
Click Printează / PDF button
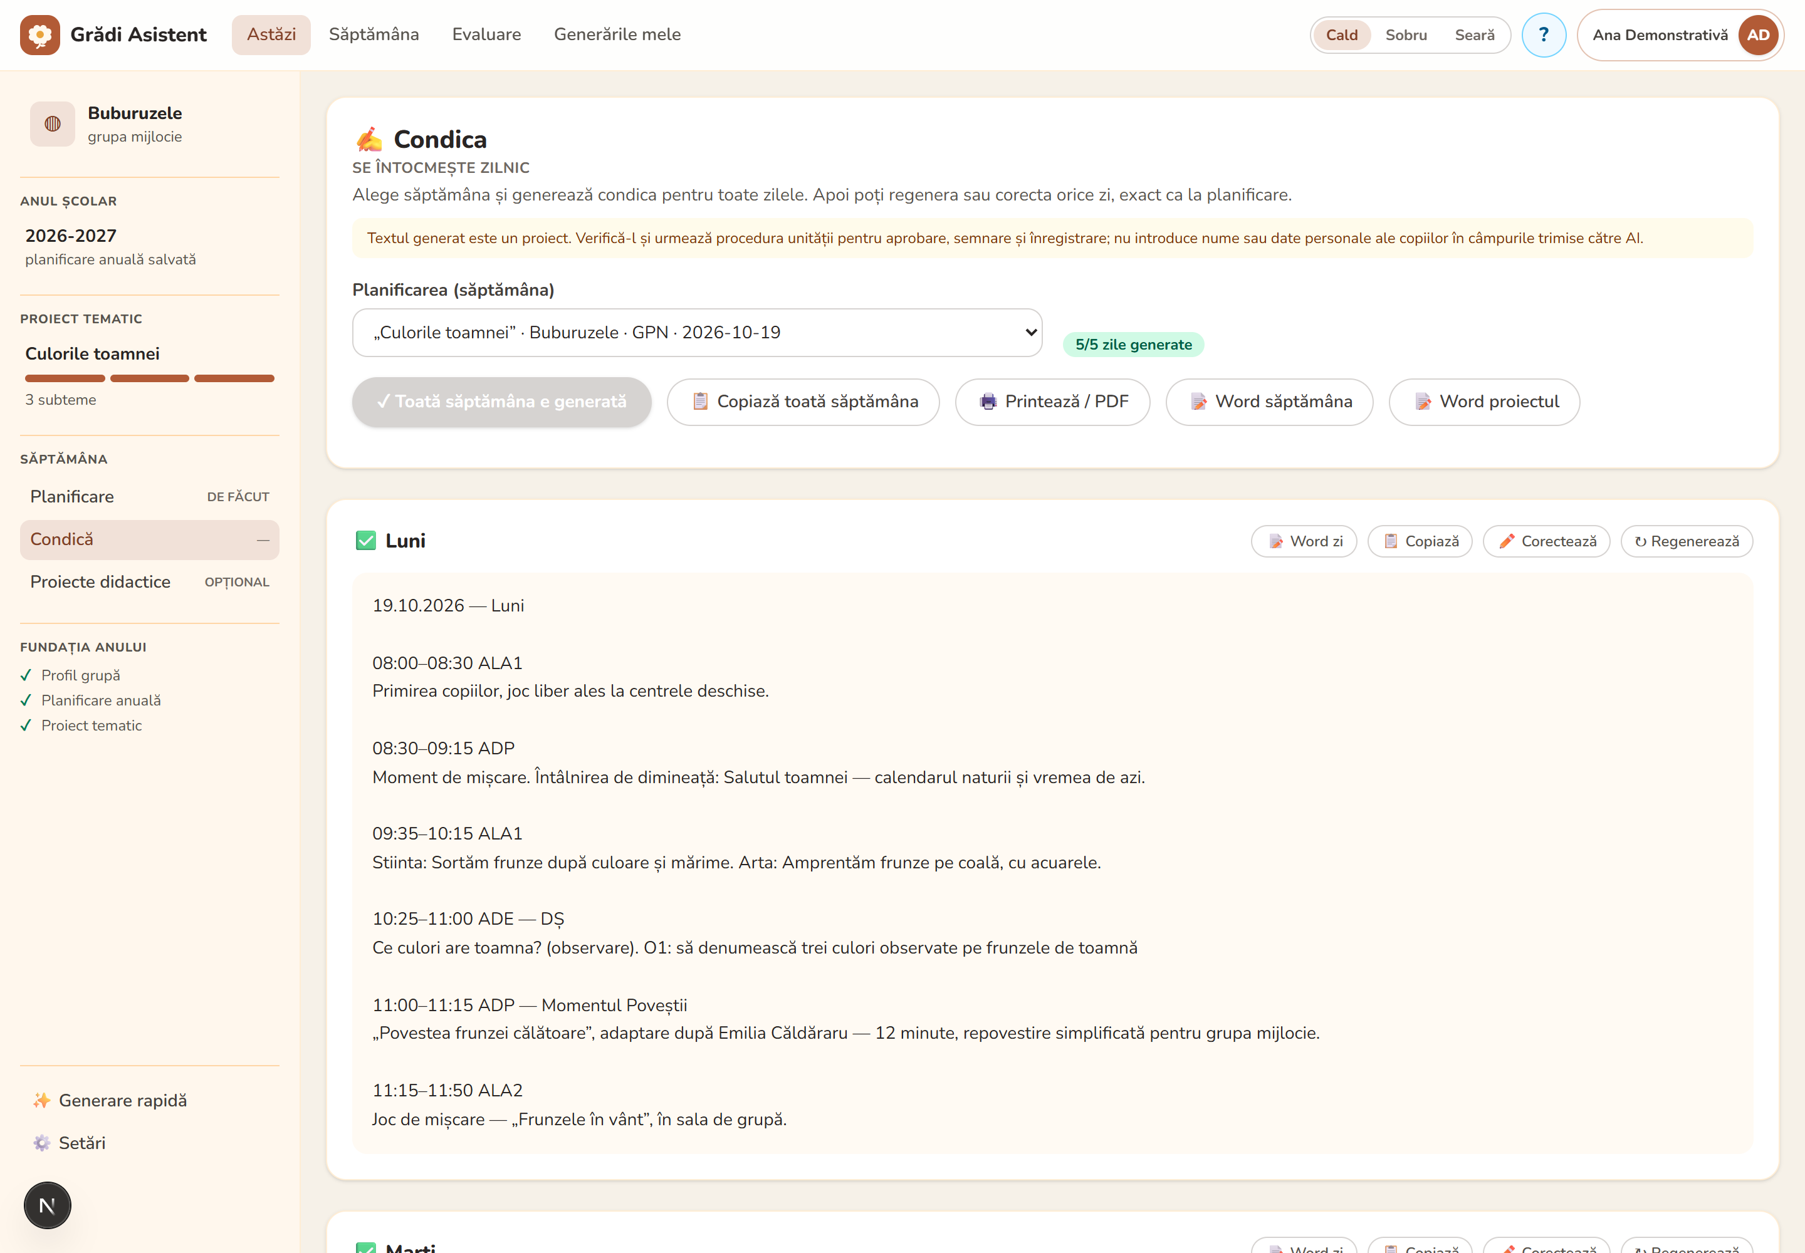(x=1052, y=402)
